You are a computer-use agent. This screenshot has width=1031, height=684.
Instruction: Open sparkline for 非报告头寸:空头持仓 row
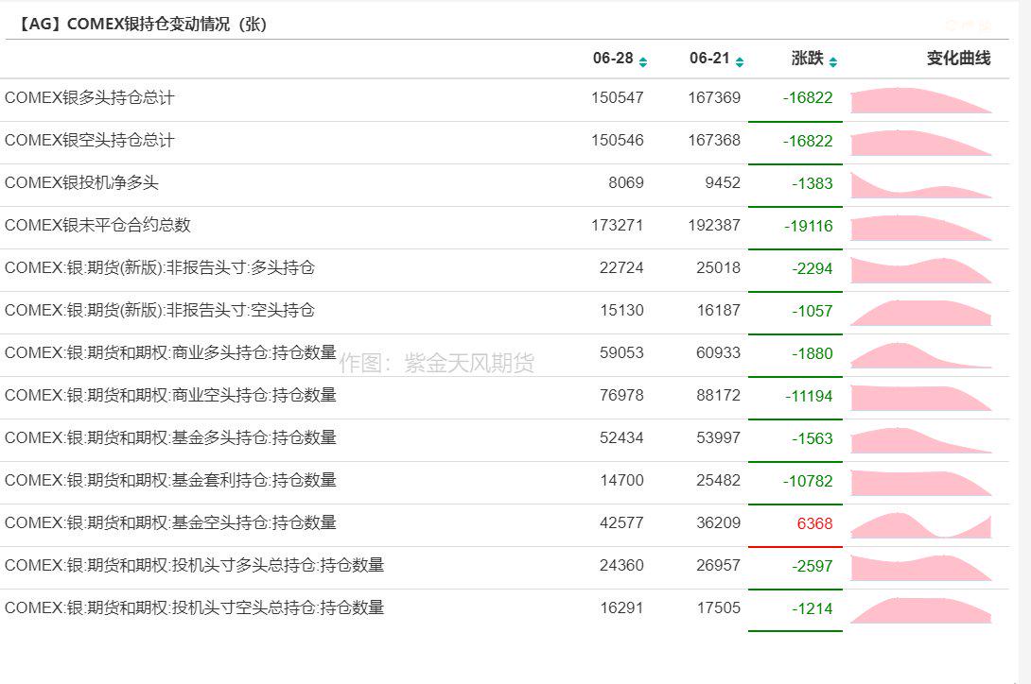point(920,313)
